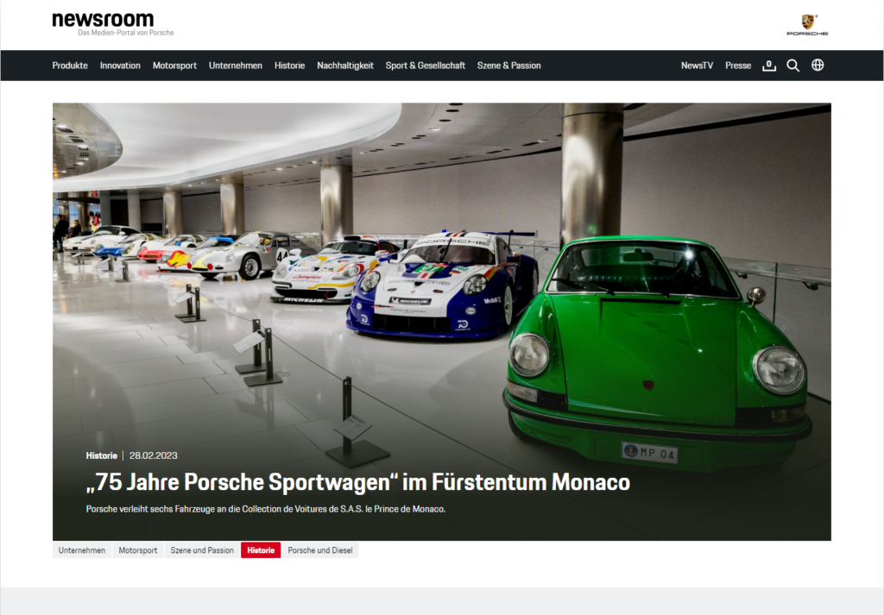This screenshot has width=884, height=615.
Task: Select the 'Szene und Passion' tag
Action: coord(201,549)
